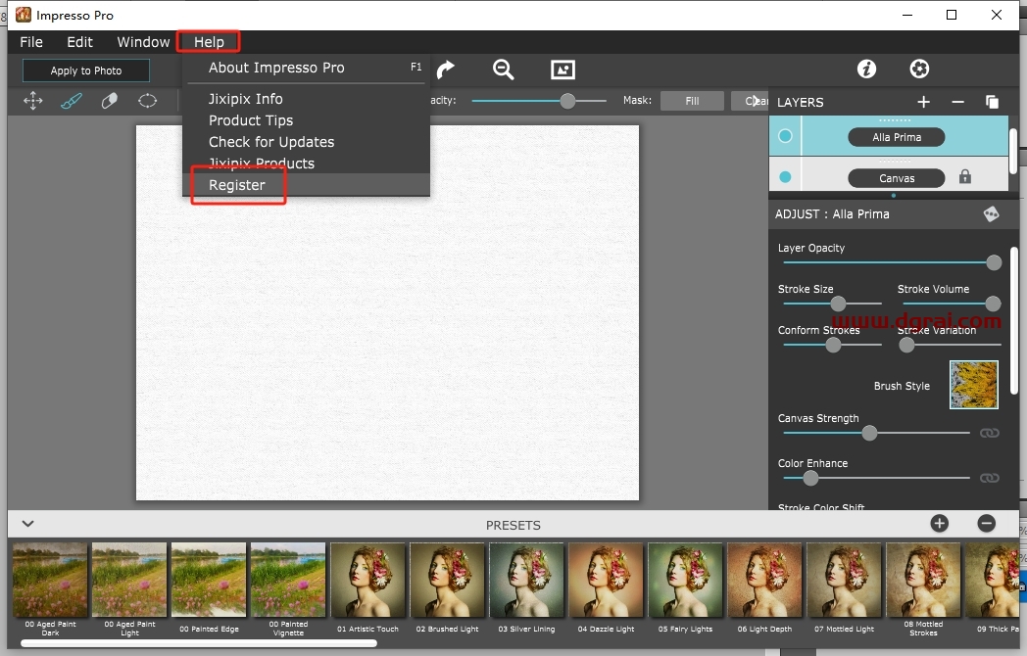Remove preset with minus icon
This screenshot has width=1027, height=656.
coord(987,523)
